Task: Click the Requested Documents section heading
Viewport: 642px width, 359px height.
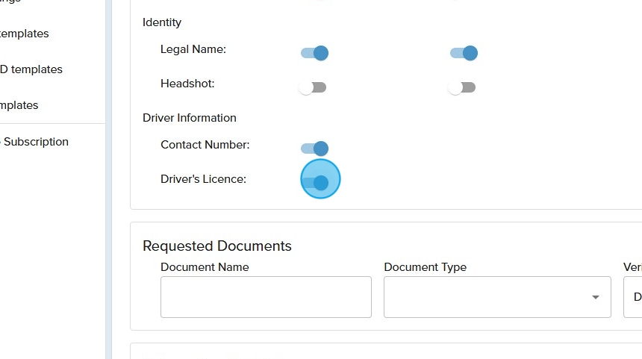Action: coord(217,246)
